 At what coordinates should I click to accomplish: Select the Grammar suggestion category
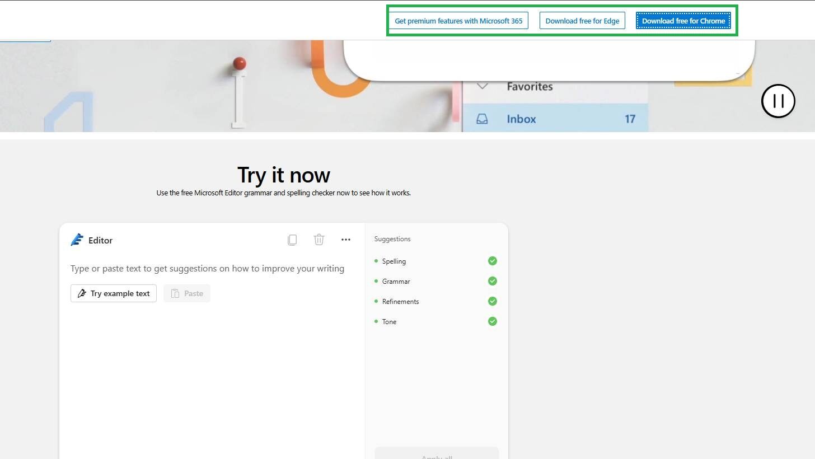(396, 282)
